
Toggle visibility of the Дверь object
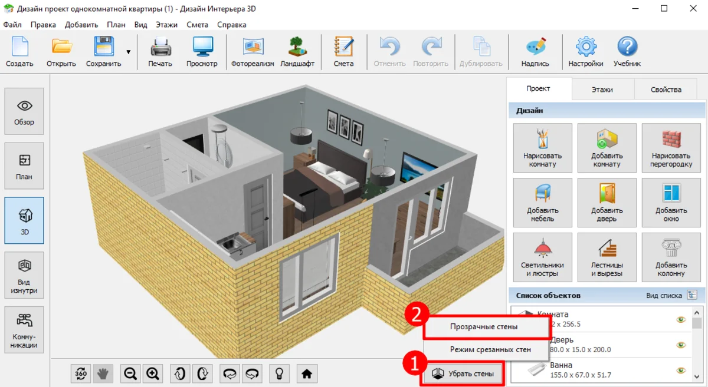pyautogui.click(x=681, y=345)
